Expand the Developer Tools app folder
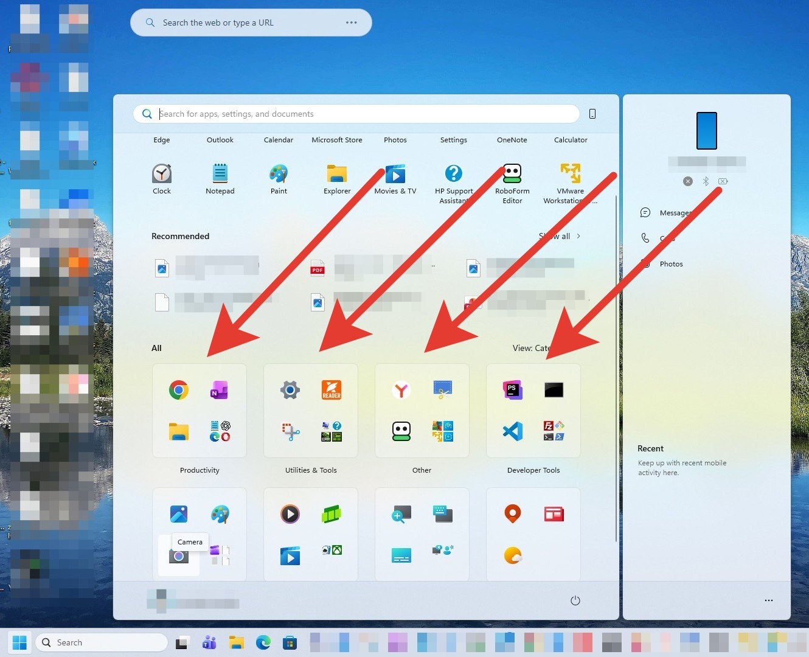809x657 pixels. coord(533,411)
